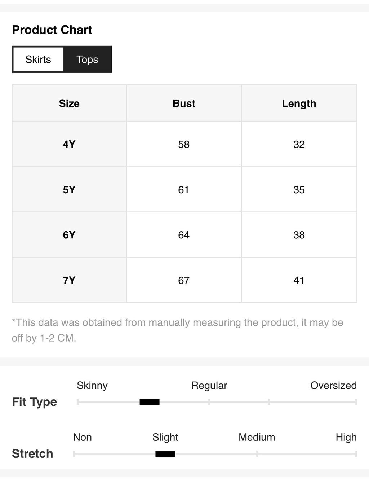Select the 7Y size row
Screen dimensions: 369x483
point(184,280)
